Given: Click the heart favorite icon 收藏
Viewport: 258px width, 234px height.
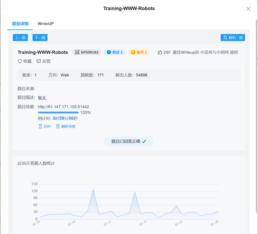Looking at the screenshot, I should [x=20, y=61].
